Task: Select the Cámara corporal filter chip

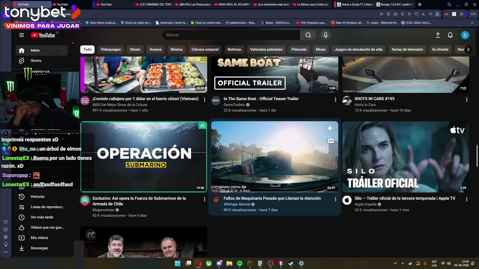Action: pos(205,49)
